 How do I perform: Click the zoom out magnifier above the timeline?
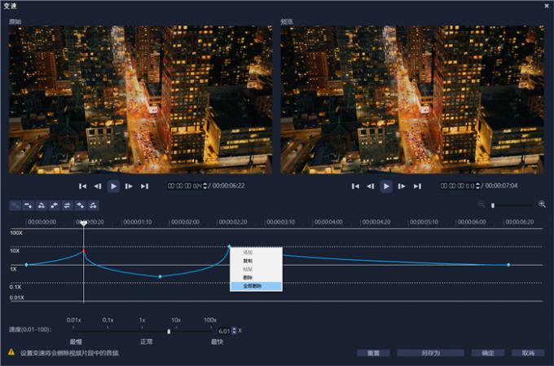pyautogui.click(x=481, y=205)
